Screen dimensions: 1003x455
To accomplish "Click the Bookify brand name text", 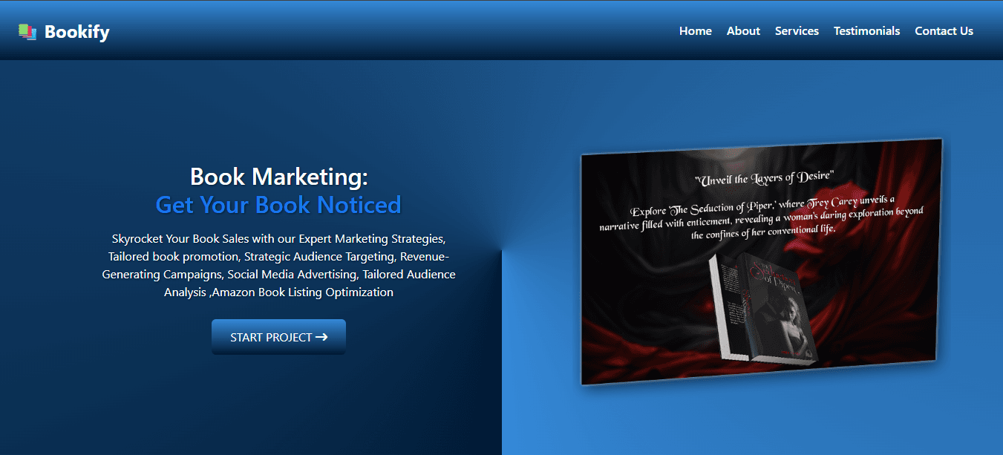I will pyautogui.click(x=76, y=32).
